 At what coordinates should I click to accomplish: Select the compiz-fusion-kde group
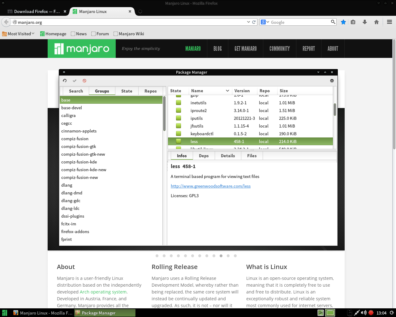click(x=111, y=162)
